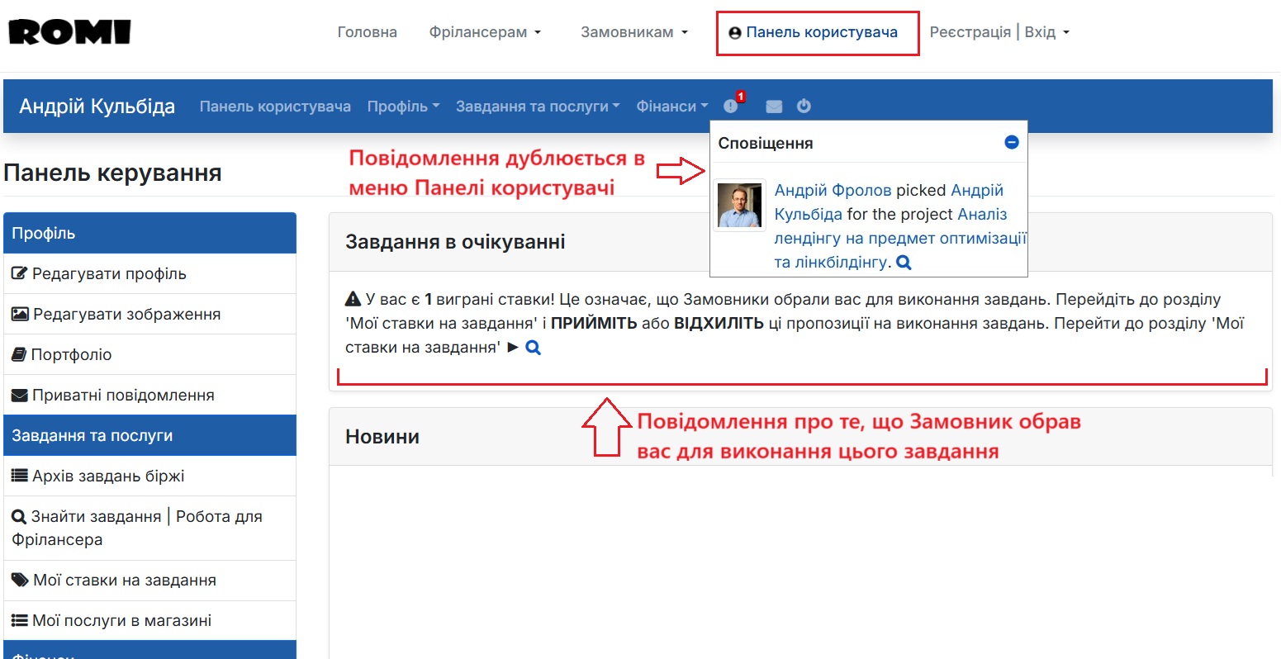
Task: Open Приватні повідомлення in sidebar
Action: [122, 395]
